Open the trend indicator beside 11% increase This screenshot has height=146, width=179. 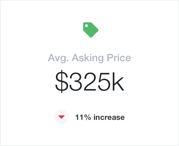(61, 117)
